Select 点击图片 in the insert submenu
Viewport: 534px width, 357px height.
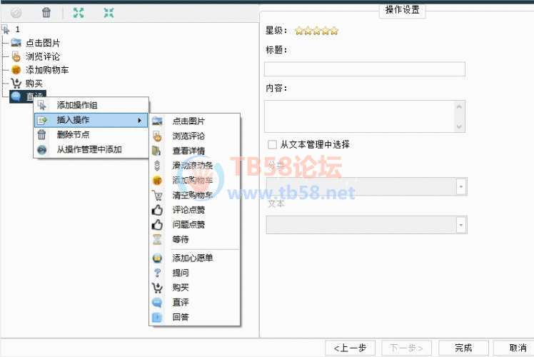pyautogui.click(x=188, y=121)
